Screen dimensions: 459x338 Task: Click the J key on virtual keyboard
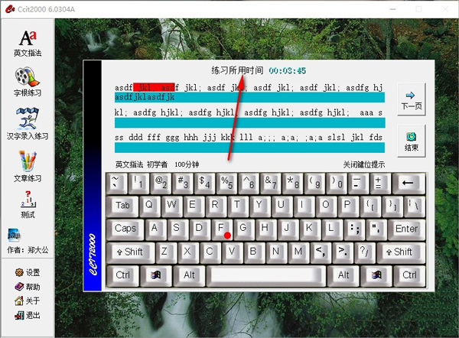(x=288, y=229)
